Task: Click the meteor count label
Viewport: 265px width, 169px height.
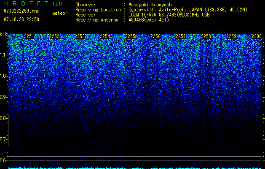Action: (60, 13)
